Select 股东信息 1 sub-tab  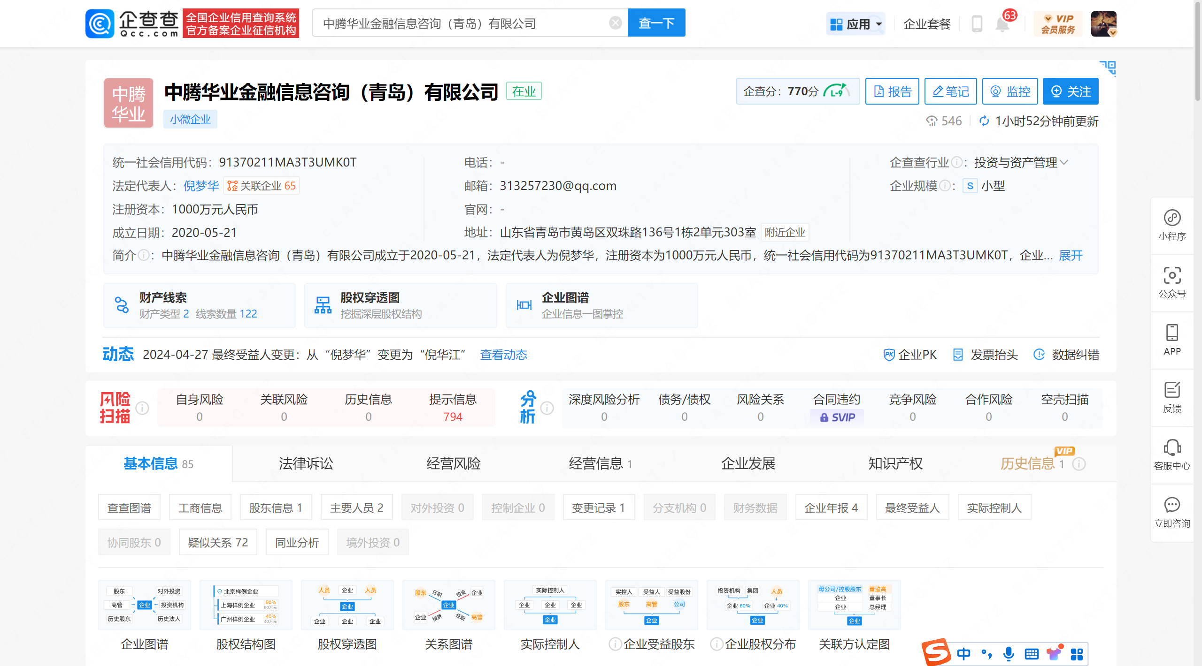tap(276, 507)
